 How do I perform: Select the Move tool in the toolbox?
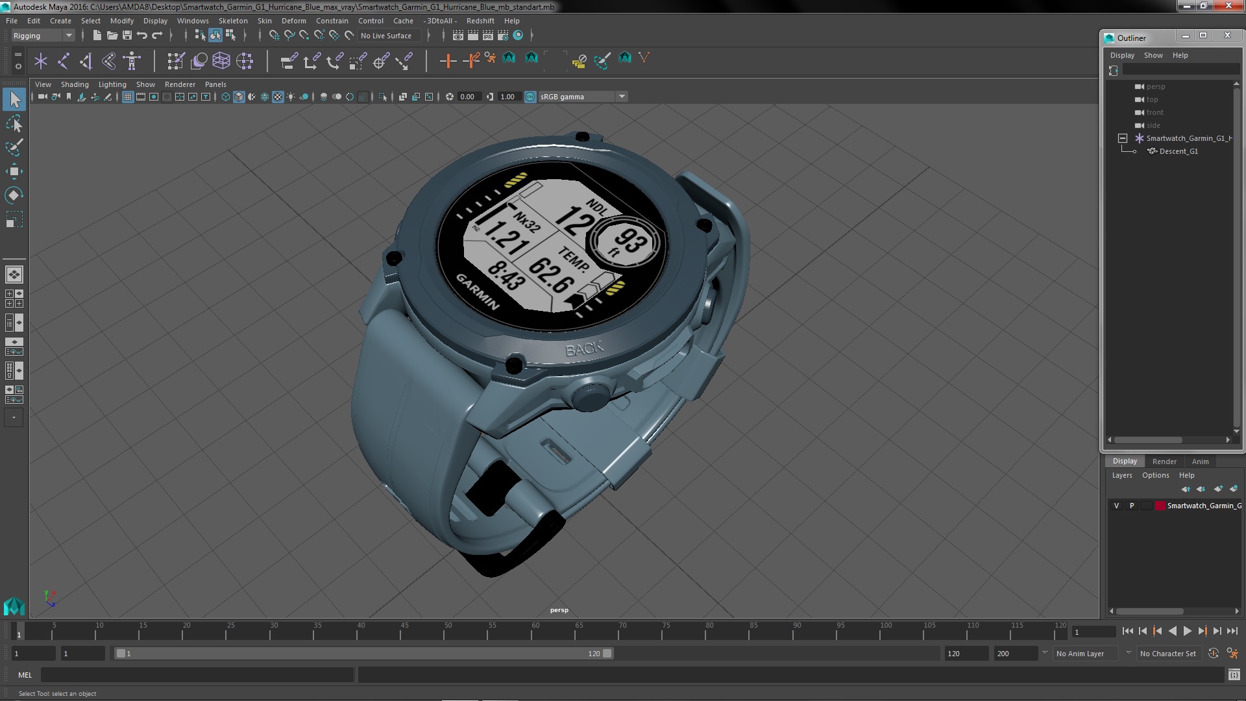click(x=14, y=171)
